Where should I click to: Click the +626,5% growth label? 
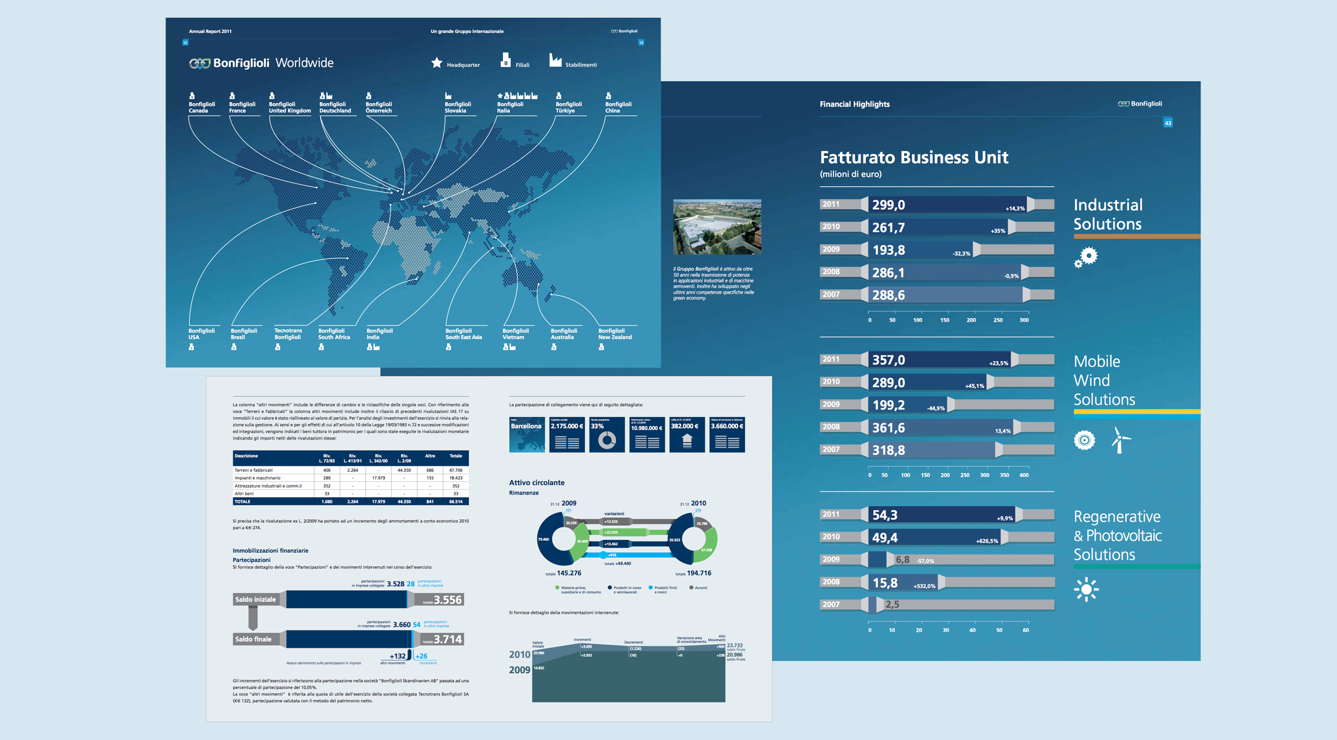987,541
